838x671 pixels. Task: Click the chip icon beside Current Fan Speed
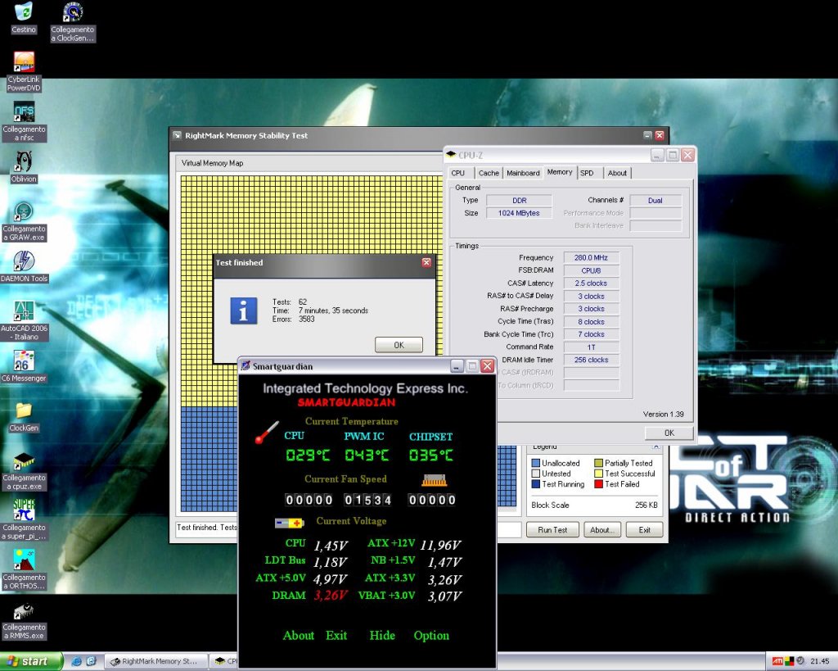click(x=434, y=480)
